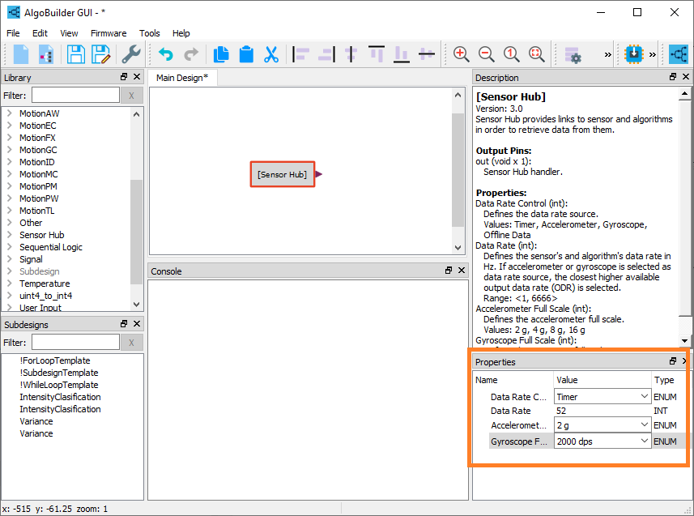Click the AlgoBuilder logo icon on the toolbar

pyautogui.click(x=678, y=54)
